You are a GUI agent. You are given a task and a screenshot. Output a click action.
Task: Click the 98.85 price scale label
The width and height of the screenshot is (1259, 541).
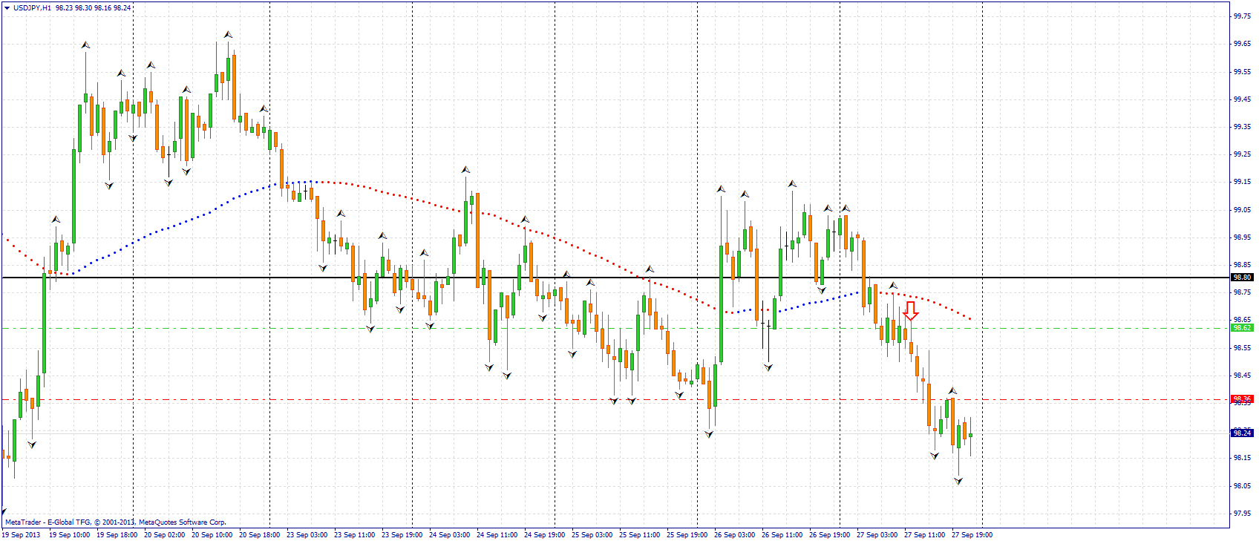(1242, 265)
